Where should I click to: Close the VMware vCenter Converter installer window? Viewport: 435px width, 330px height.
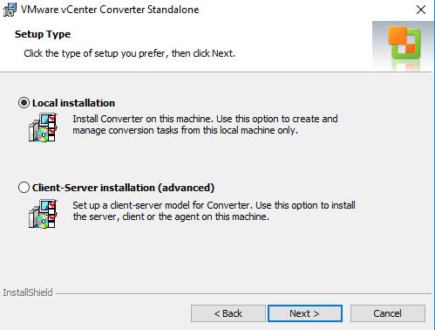click(421, 10)
